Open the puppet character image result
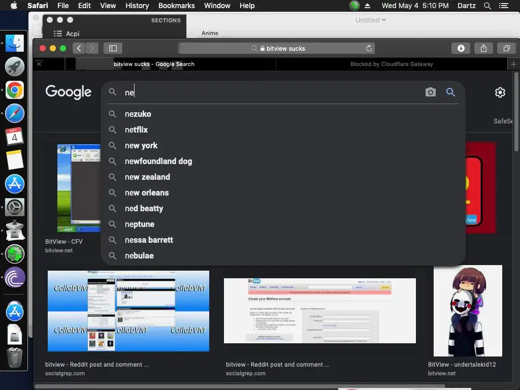 [x=468, y=311]
